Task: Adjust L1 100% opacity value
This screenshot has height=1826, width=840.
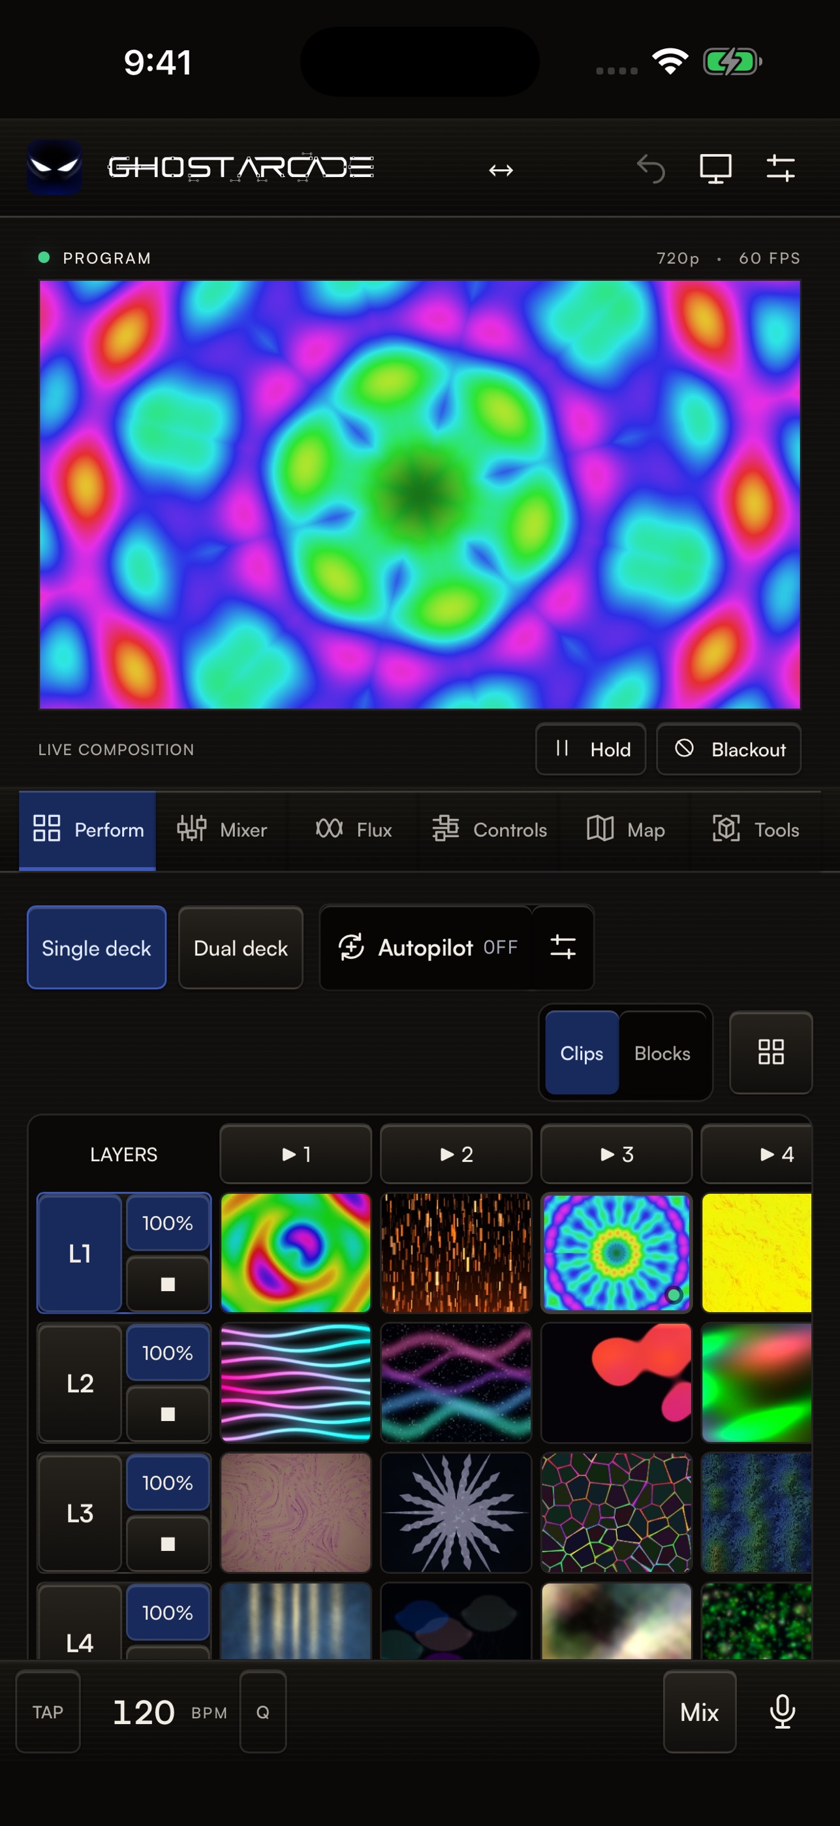Action: point(168,1223)
